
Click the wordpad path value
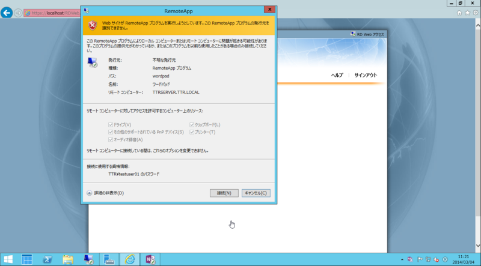click(x=161, y=76)
